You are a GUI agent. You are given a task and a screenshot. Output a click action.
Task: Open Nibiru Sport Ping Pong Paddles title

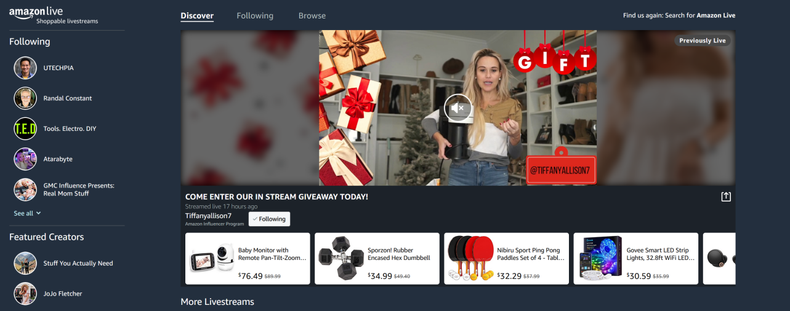531,254
